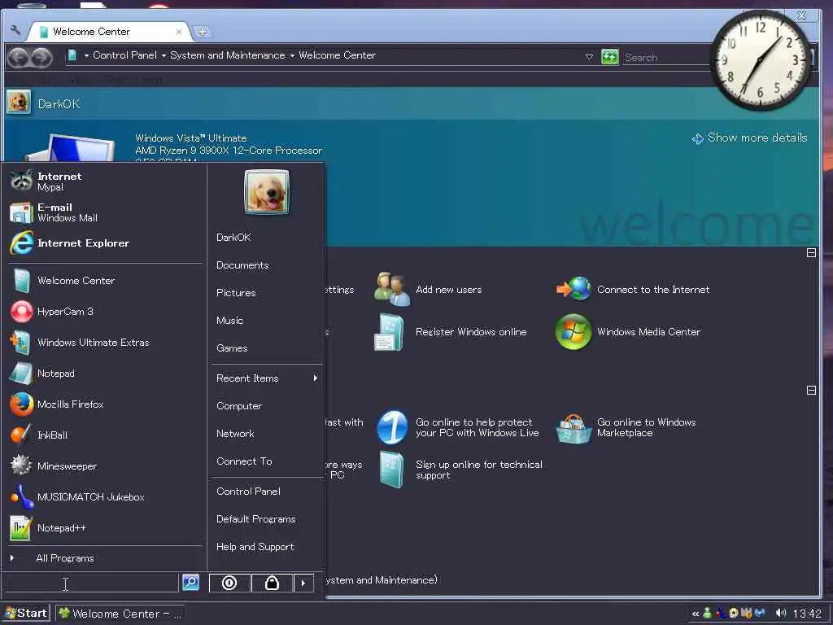Click the volume speaker icon in the tray
The width and height of the screenshot is (833, 625).
click(780, 614)
